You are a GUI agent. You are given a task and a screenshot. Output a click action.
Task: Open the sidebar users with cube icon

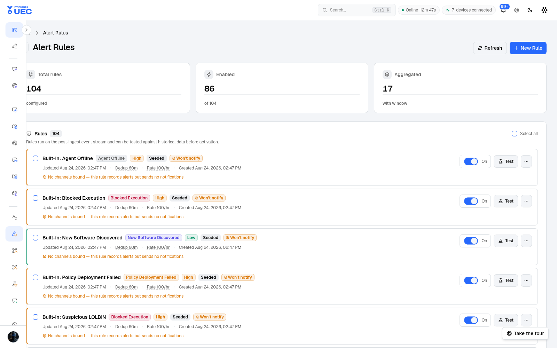click(x=14, y=126)
